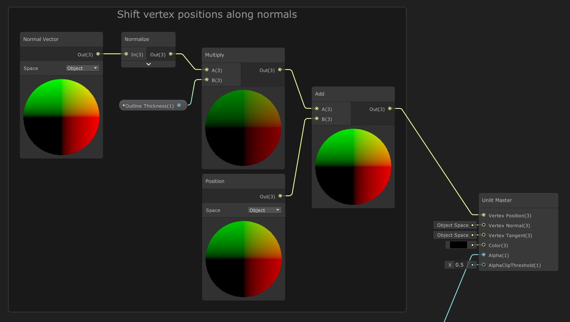
Task: Open the Space dropdown on Position node
Action: pos(264,210)
